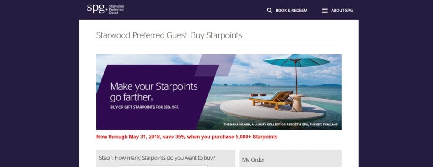Click the SPG Starwood Preferred Guest logo
This screenshot has width=433, height=167.
click(x=105, y=9)
